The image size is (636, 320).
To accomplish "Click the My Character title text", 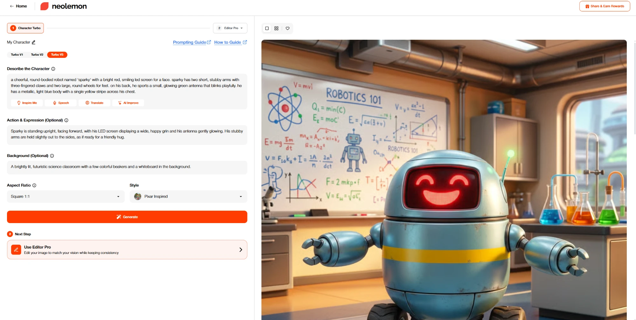I will pyautogui.click(x=18, y=42).
